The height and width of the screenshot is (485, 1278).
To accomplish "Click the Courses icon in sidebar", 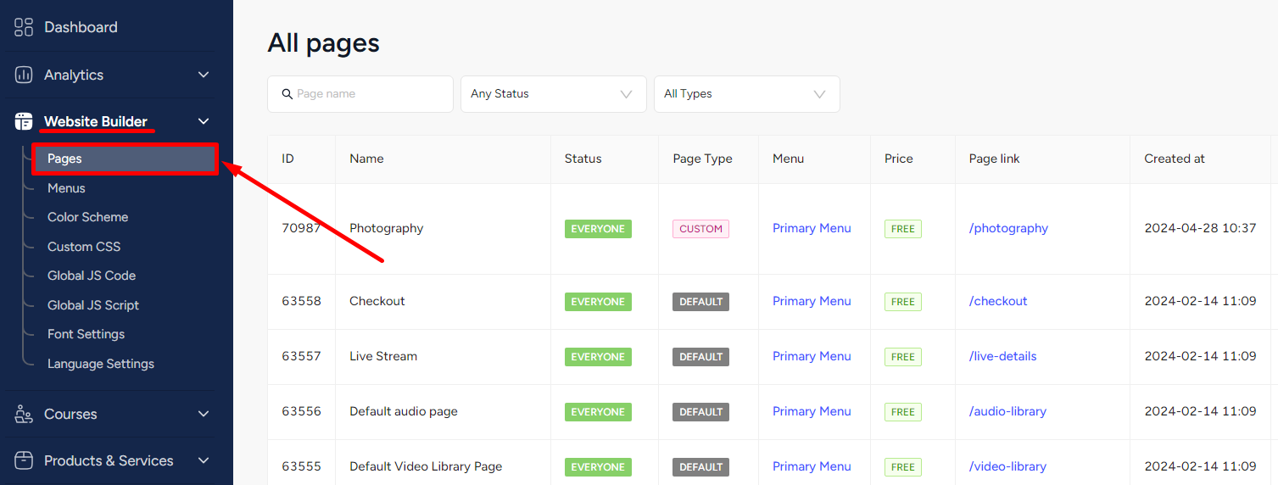I will (24, 414).
